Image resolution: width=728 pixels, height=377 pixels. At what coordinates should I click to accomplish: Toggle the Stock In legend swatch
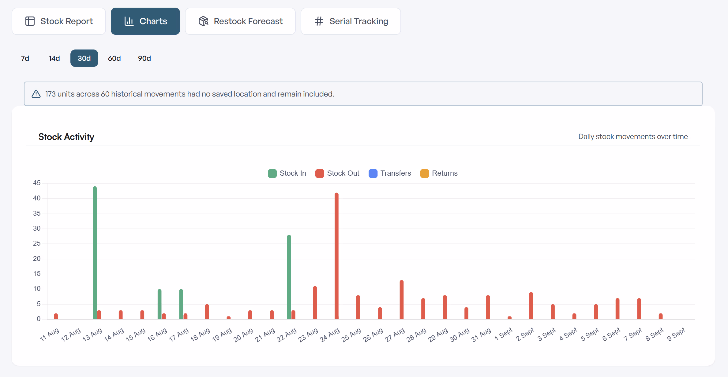pyautogui.click(x=272, y=173)
